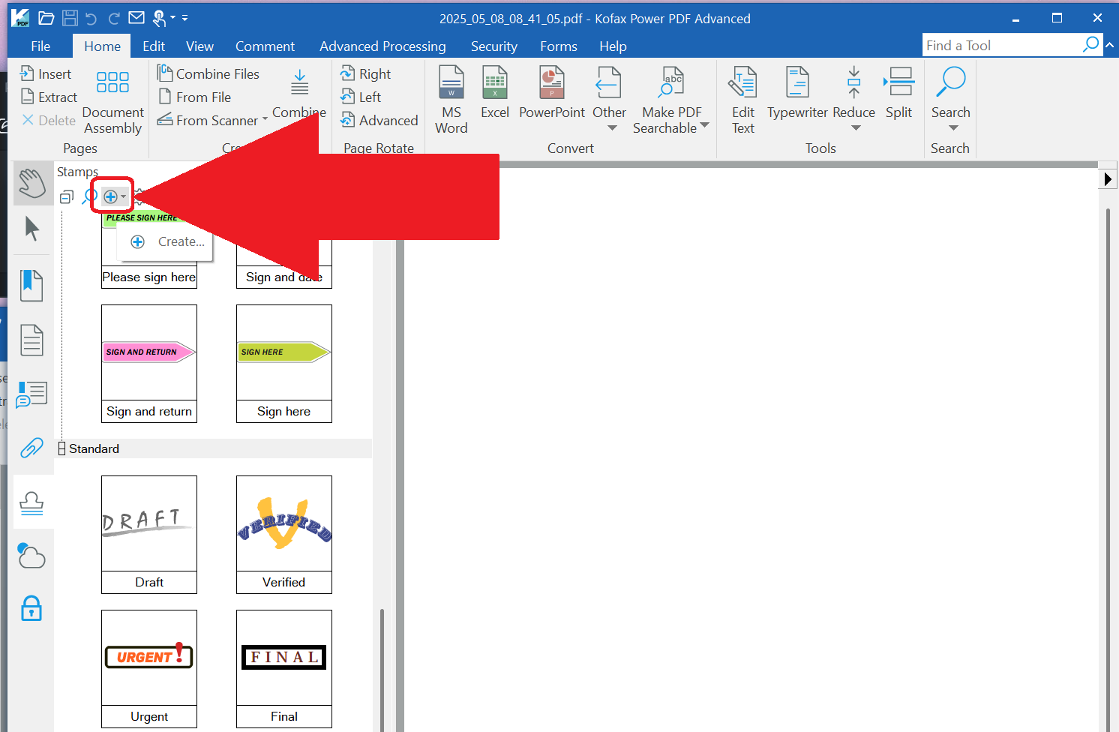The width and height of the screenshot is (1119, 732).
Task: Switch to the Comment ribbon tab
Action: (265, 46)
